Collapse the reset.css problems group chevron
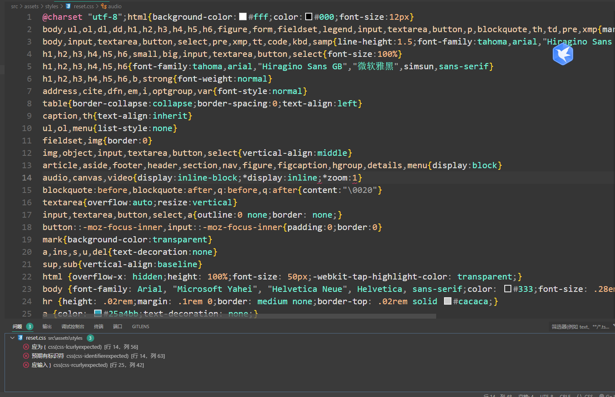Screen dimensions: 615x397 (12, 338)
